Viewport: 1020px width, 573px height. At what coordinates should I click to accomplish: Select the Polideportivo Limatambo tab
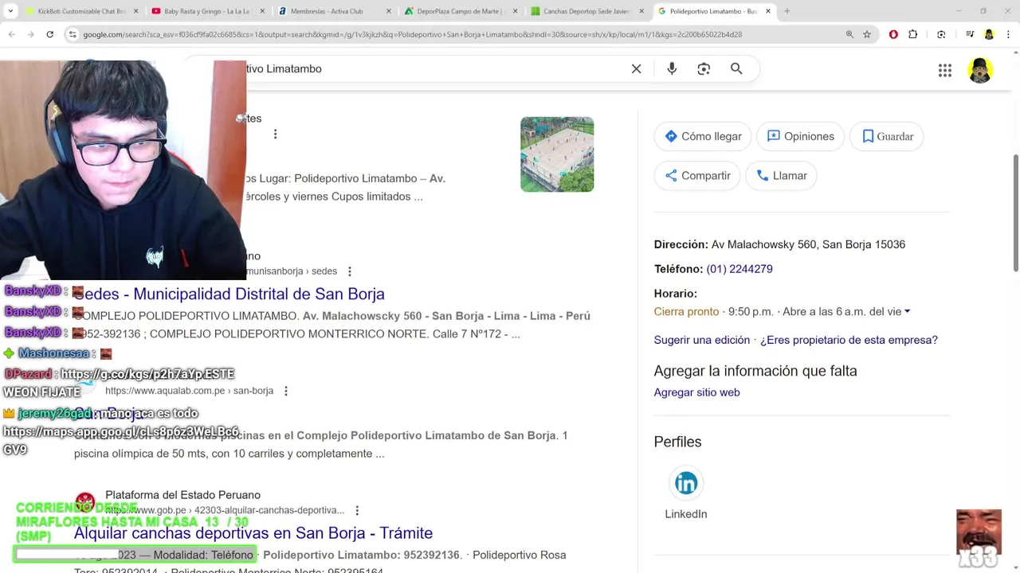point(713,11)
